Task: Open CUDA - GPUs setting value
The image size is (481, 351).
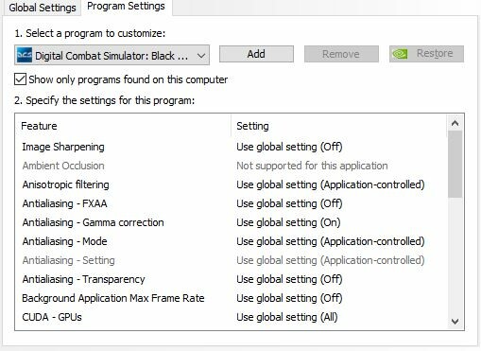Action: tap(287, 317)
